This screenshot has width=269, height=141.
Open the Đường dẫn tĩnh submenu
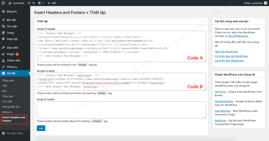point(11,107)
